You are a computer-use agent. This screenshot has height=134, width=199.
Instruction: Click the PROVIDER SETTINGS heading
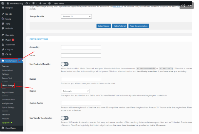tap(39, 39)
